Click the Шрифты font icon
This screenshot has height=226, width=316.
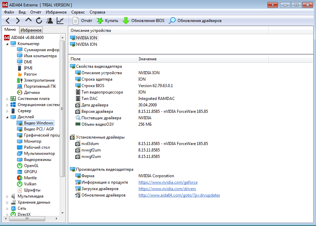tap(20, 190)
